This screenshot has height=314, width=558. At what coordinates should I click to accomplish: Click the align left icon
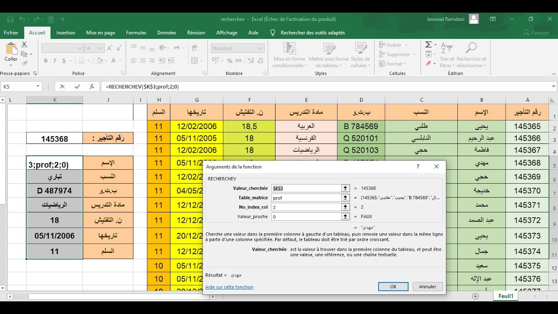tap(133, 61)
